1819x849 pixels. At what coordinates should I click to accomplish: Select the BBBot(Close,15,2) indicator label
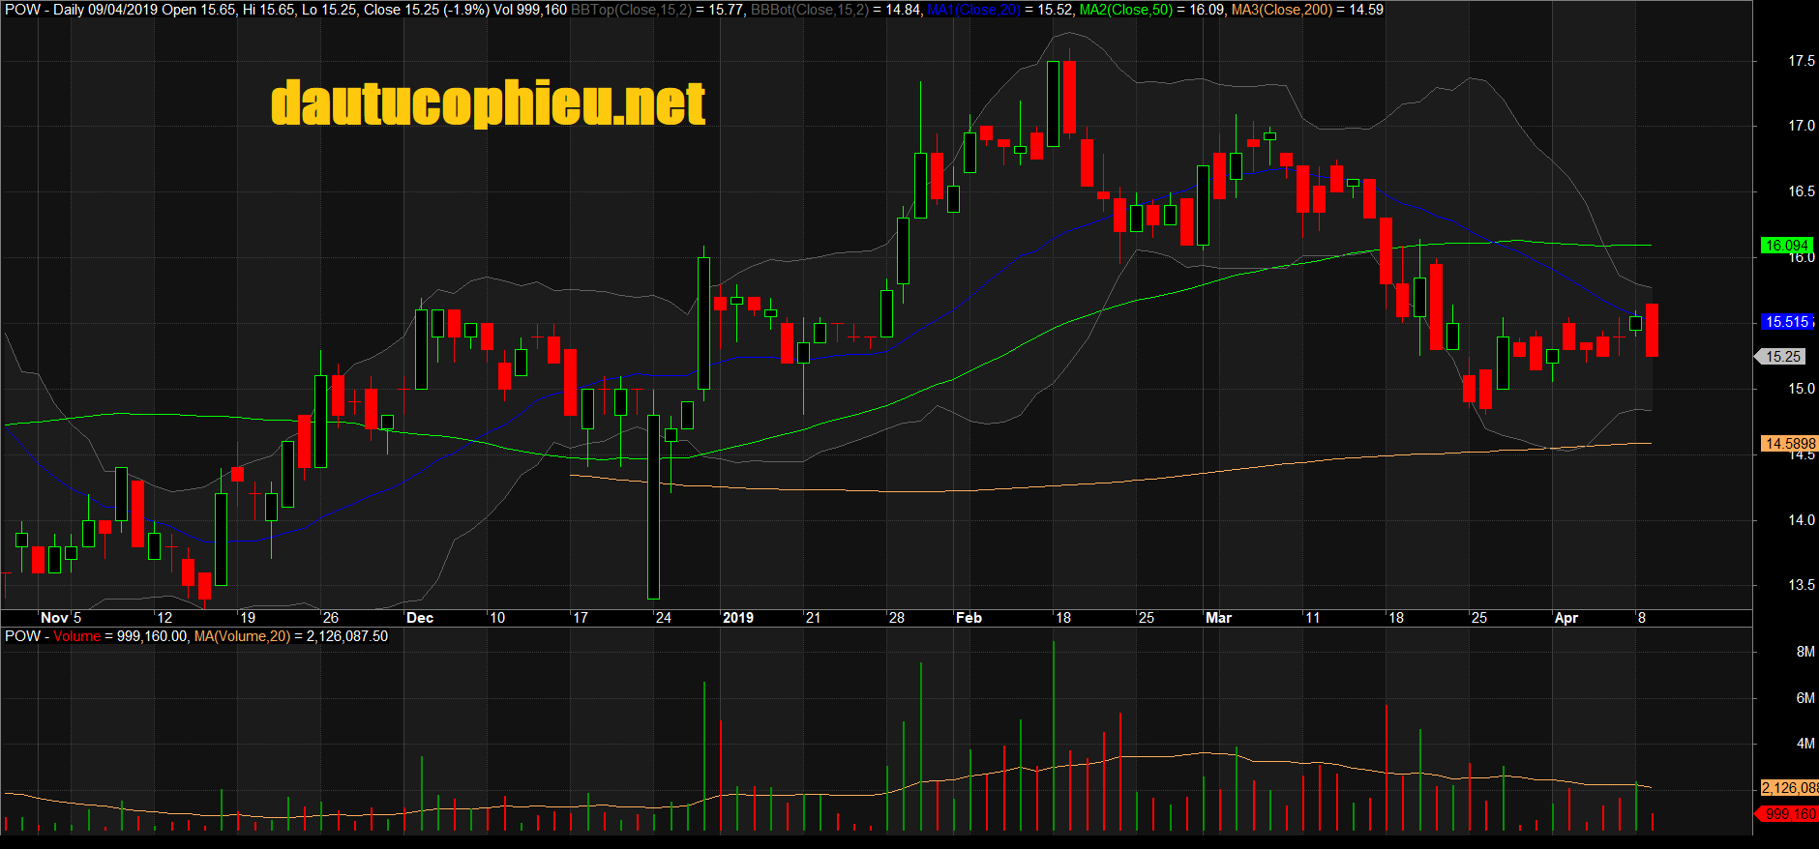coord(810,10)
